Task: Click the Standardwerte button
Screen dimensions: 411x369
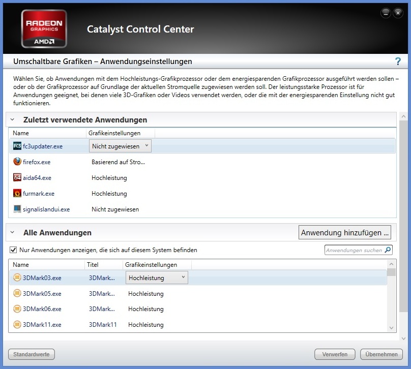Action: click(32, 354)
